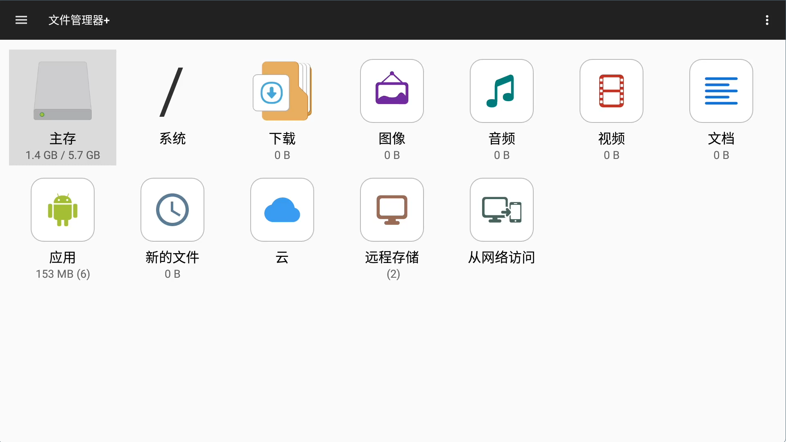786x442 pixels.
Task: Click the 从网络访问 text label
Action: tap(502, 257)
